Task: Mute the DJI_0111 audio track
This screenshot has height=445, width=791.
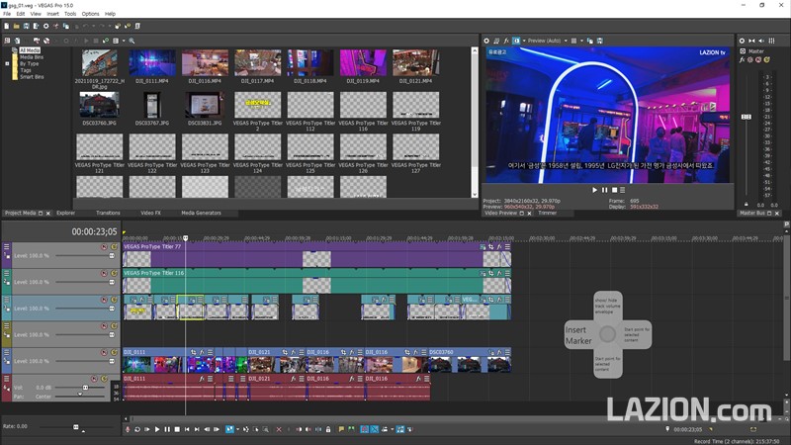Action: 94,379
